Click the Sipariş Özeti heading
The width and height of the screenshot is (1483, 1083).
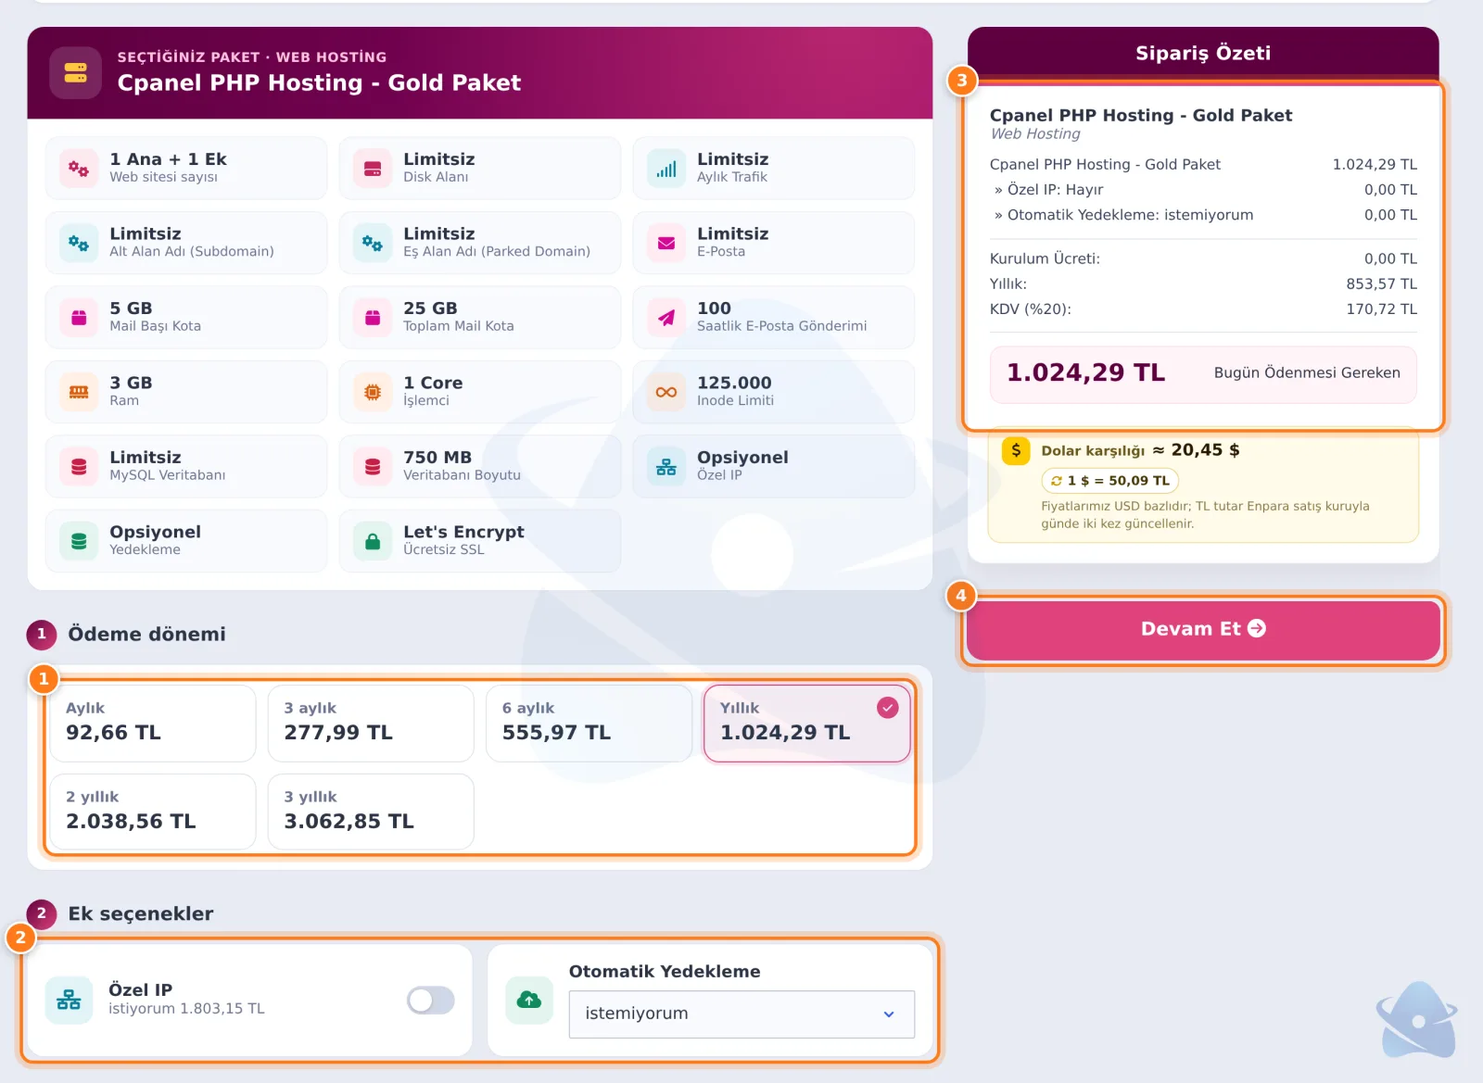[1203, 53]
